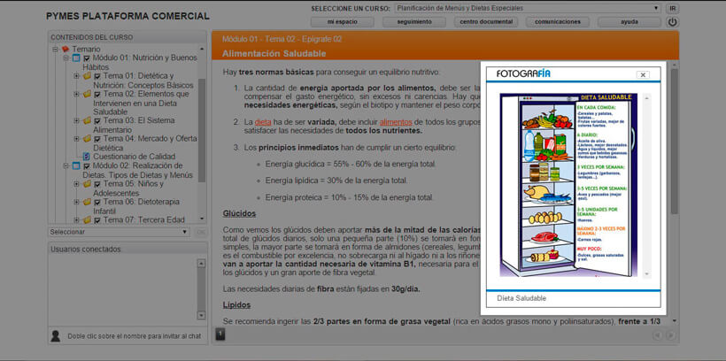Viewport: 726px width, 361px height.
Task: Toggle Tema 05 Niños checkbox
Action: click(x=97, y=184)
